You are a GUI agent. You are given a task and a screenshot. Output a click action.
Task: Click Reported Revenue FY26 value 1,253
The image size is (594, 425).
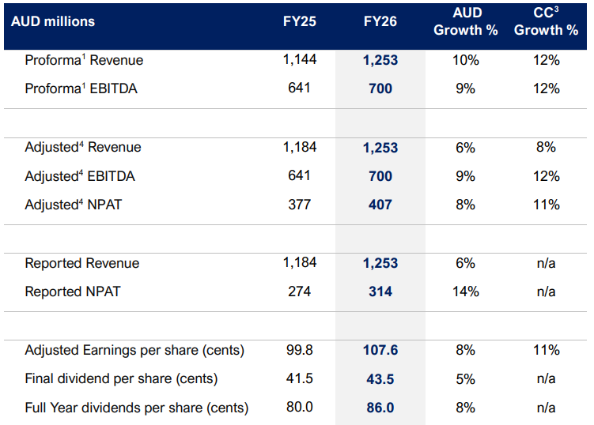380,263
